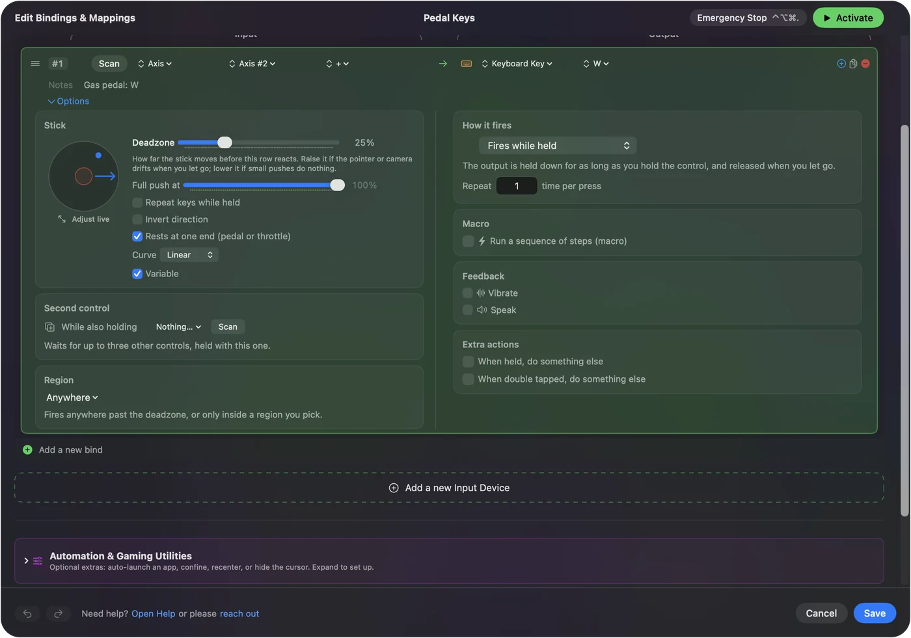Image resolution: width=911 pixels, height=638 pixels.
Task: Grab the reorder handle icon beside #1
Action: point(35,64)
